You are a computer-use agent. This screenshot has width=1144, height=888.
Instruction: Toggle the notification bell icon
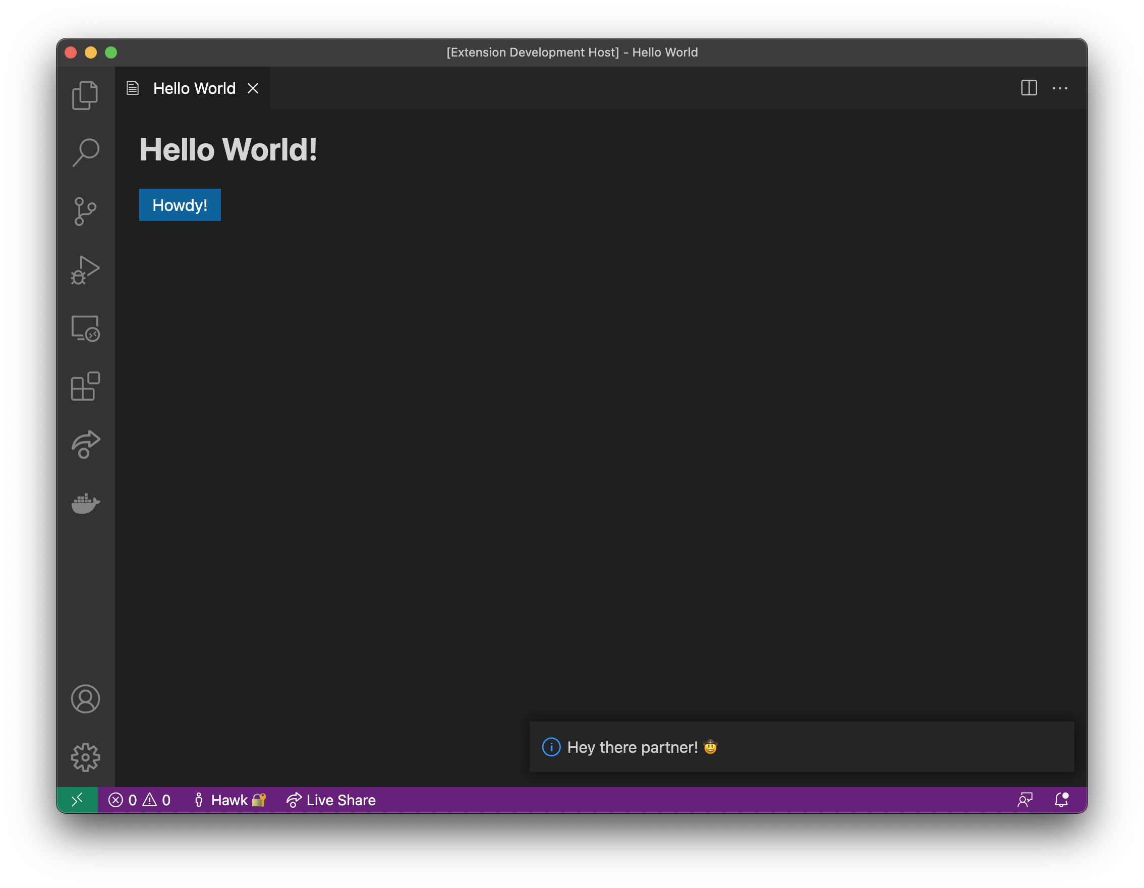coord(1060,800)
